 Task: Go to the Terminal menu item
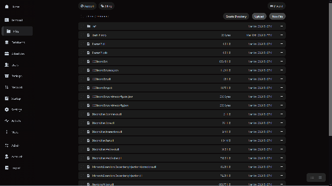tap(17, 20)
